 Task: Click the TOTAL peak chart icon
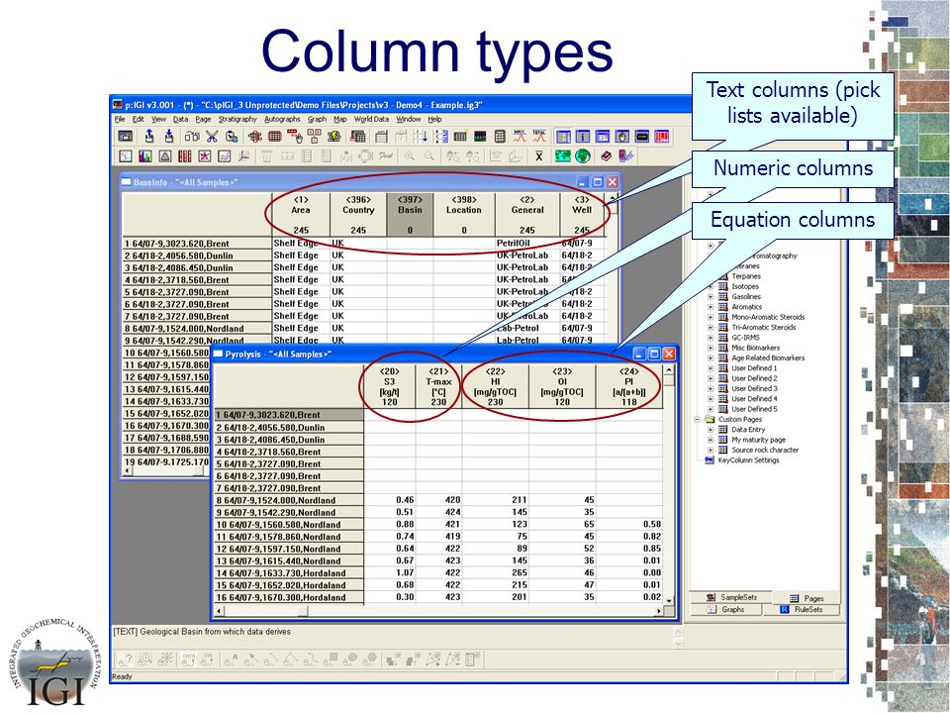click(539, 137)
